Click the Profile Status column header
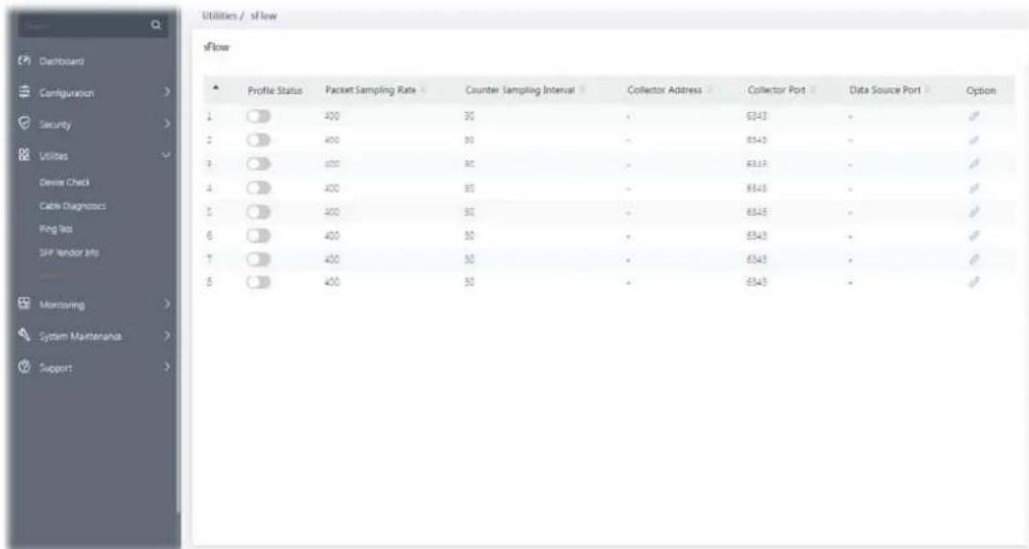The image size is (1029, 549). pyautogui.click(x=274, y=90)
